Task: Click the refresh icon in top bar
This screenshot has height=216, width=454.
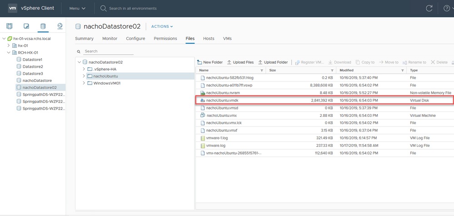Action: tap(429, 8)
